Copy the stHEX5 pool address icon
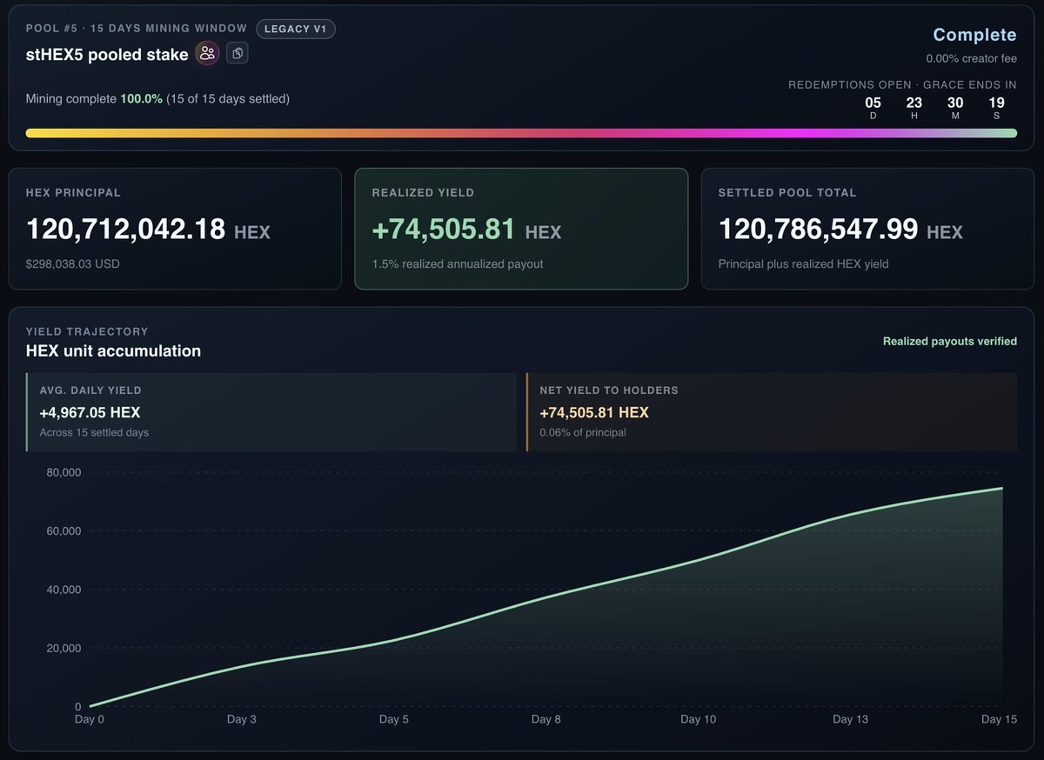 tap(238, 54)
